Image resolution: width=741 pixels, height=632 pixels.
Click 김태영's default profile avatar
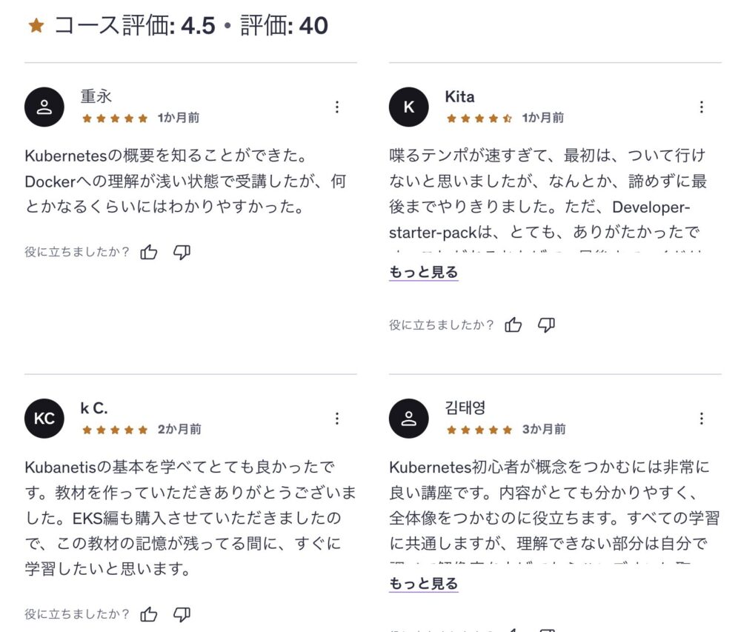click(409, 419)
